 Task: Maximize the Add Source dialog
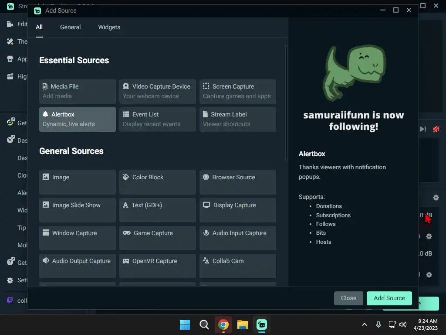click(x=395, y=10)
